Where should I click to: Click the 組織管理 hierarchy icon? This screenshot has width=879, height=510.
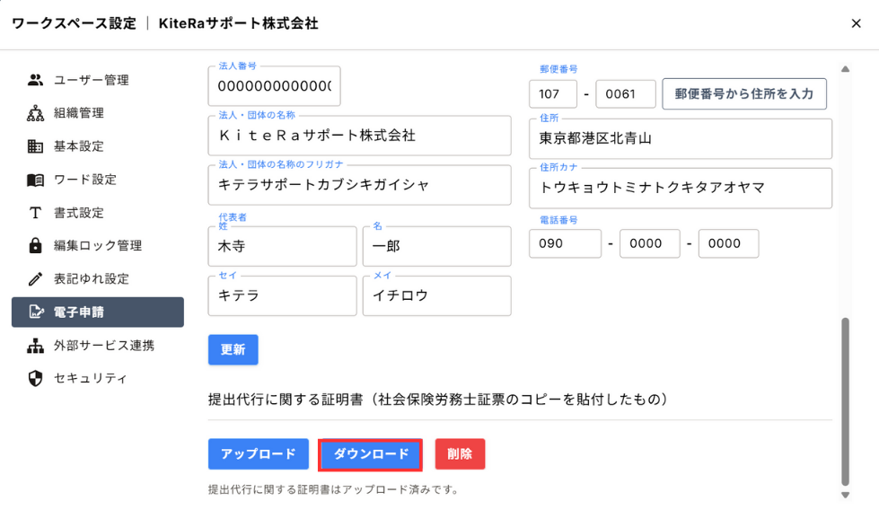pos(35,113)
